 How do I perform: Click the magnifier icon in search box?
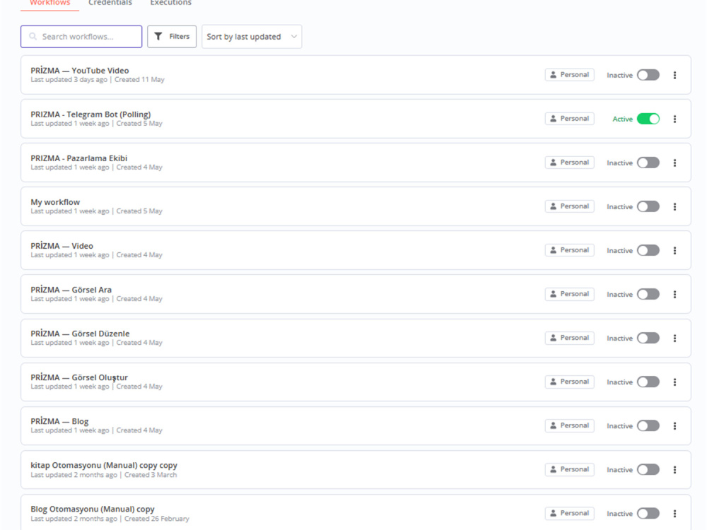(x=33, y=37)
